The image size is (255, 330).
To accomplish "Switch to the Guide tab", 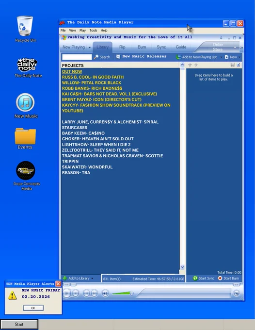I will [x=181, y=47].
